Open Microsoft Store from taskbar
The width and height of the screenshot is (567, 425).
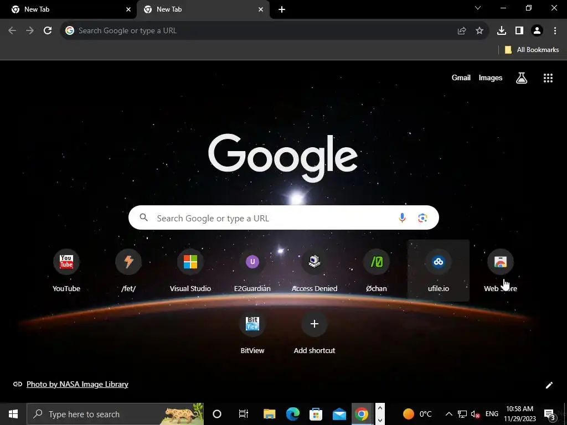pos(316,414)
